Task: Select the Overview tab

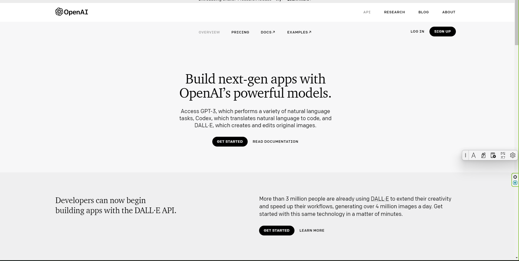Action: 209,32
